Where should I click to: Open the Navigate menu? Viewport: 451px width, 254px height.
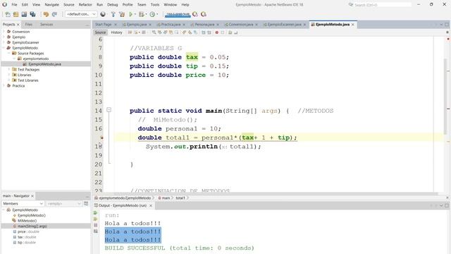pyautogui.click(x=51, y=5)
